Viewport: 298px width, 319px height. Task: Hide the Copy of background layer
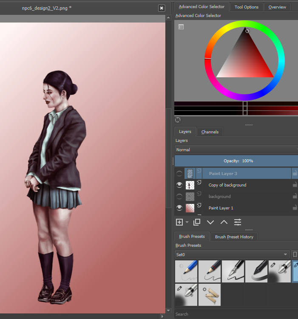pyautogui.click(x=179, y=185)
